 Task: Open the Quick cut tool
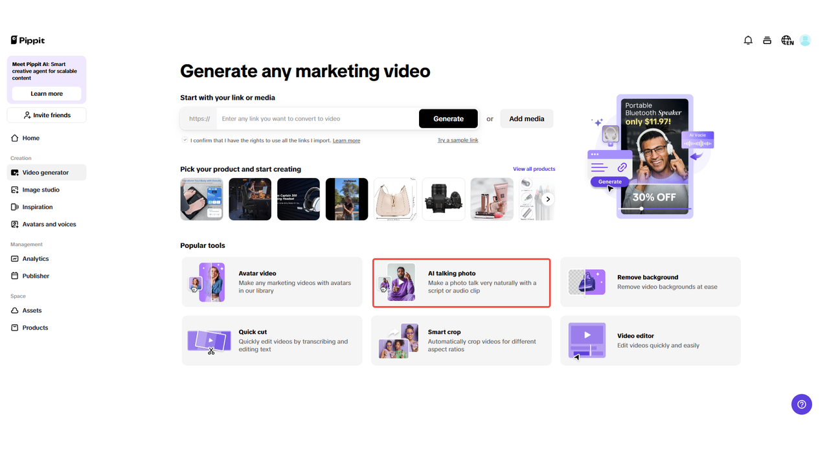(272, 340)
